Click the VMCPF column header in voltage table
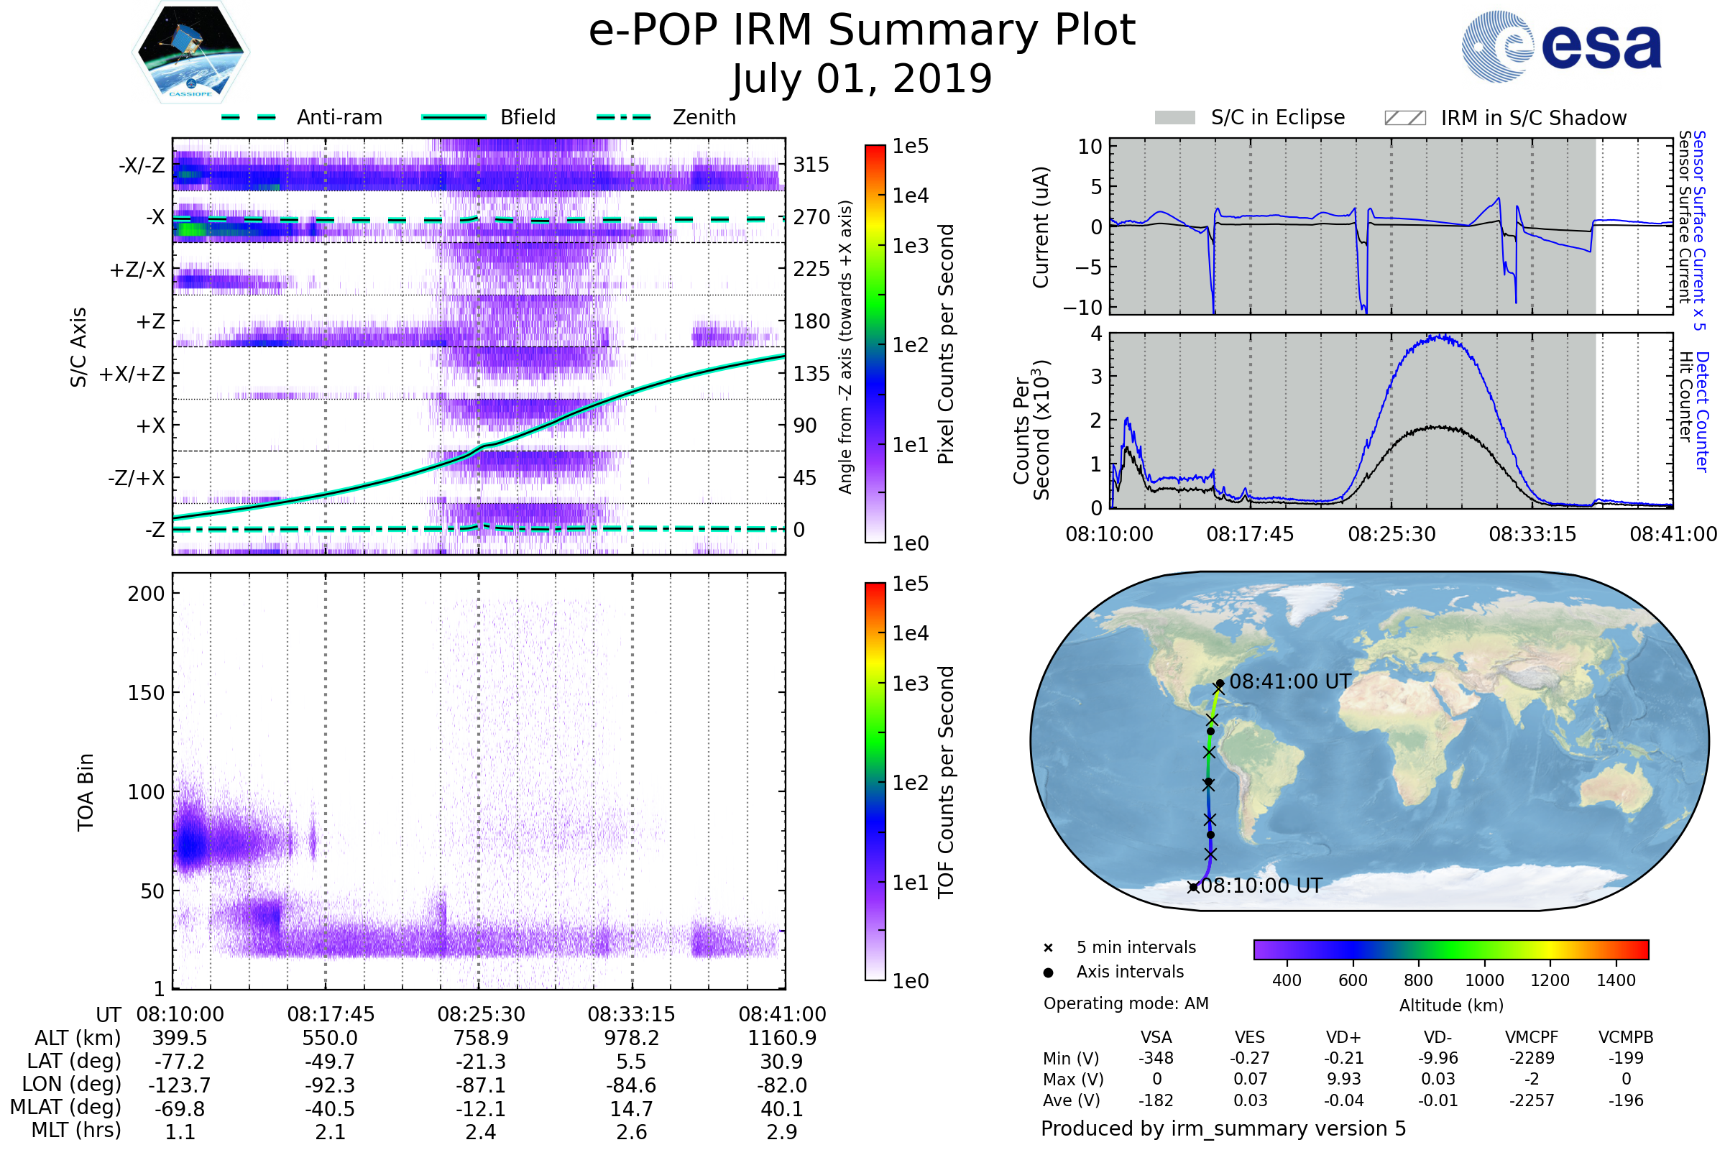 point(1532,1037)
